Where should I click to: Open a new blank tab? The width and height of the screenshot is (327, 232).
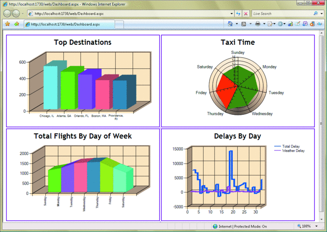tap(119, 24)
